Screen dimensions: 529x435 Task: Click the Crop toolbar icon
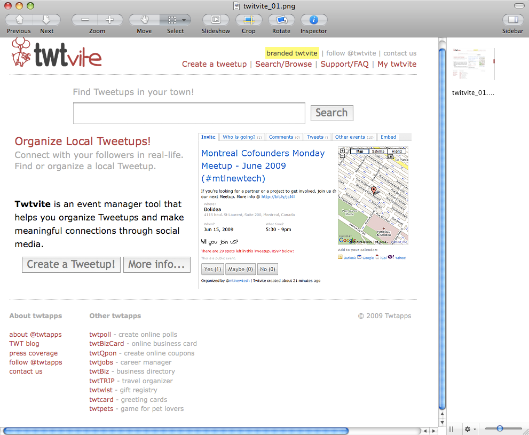click(249, 20)
